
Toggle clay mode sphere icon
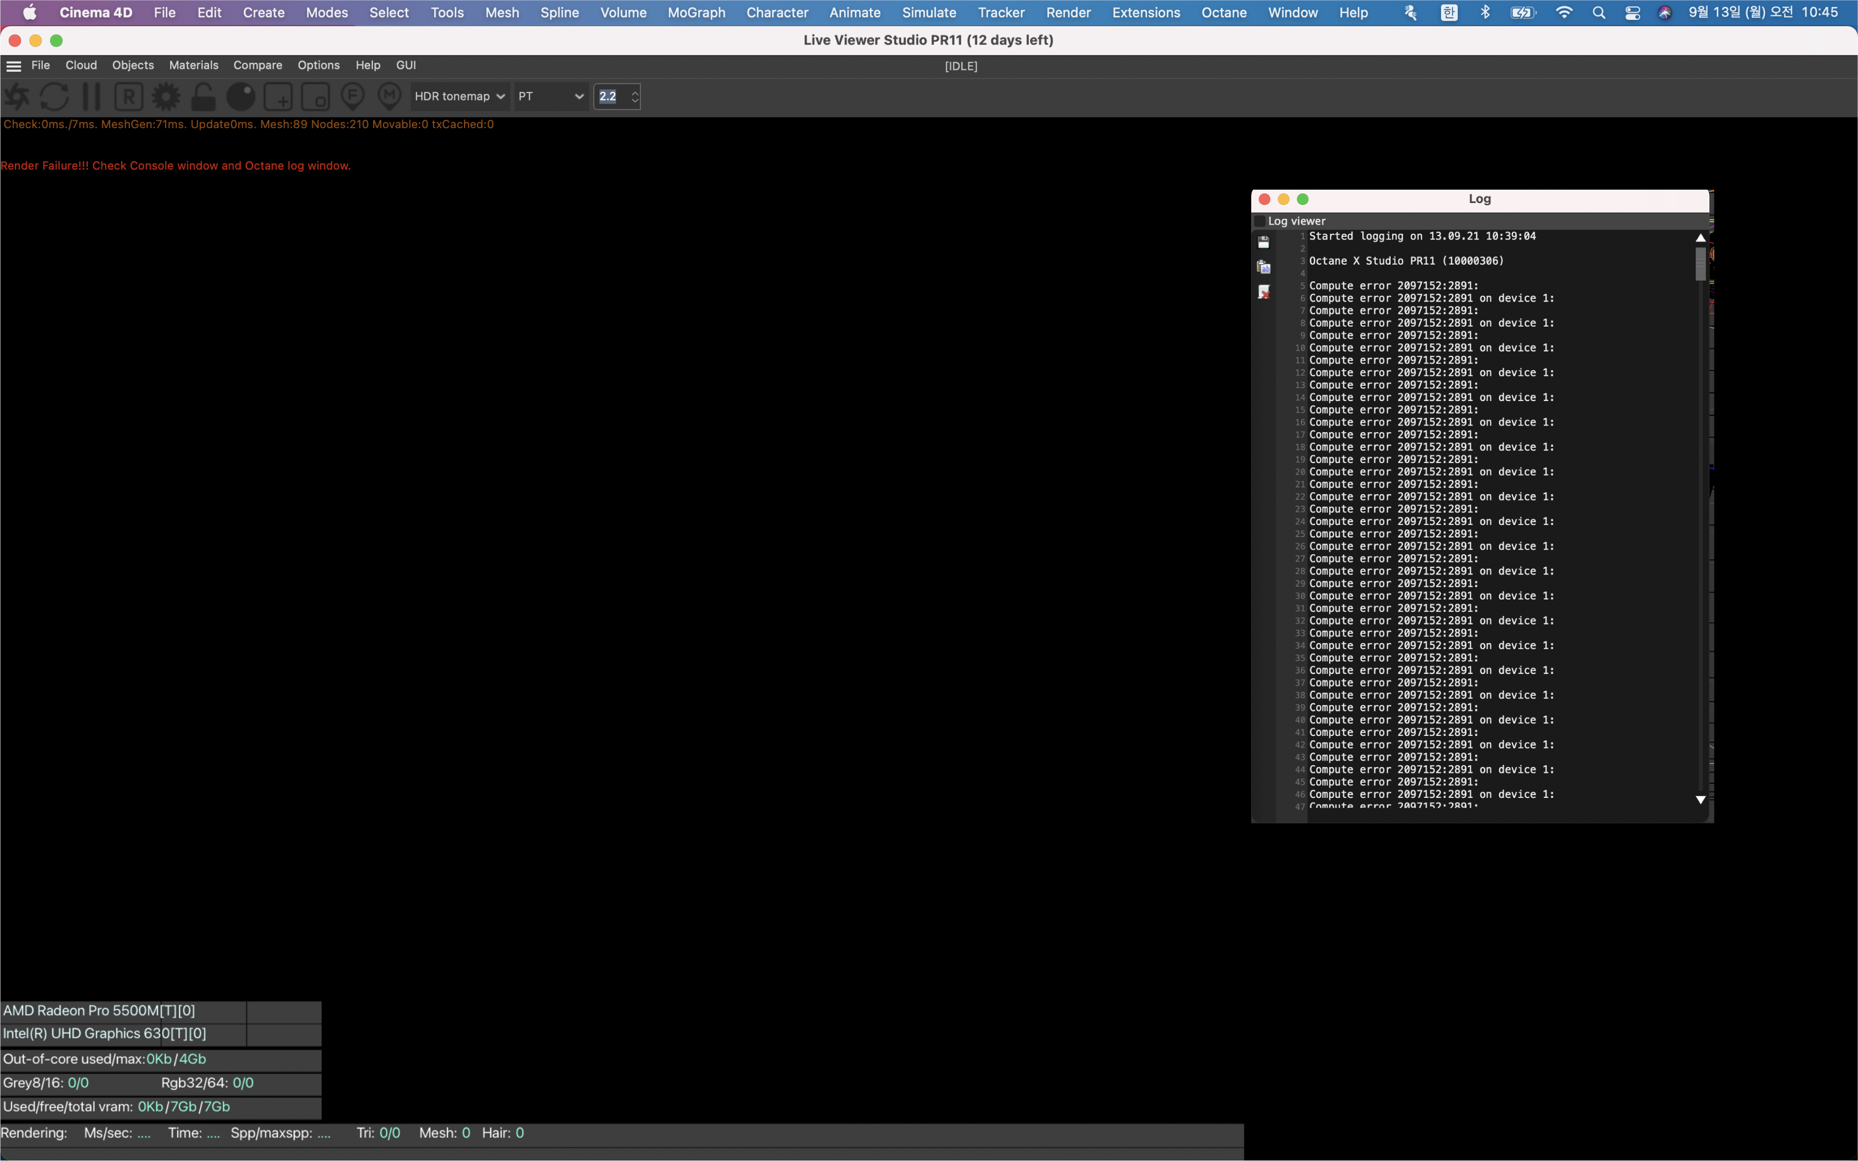241,97
